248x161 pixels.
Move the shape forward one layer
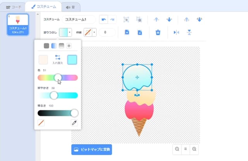point(156,19)
